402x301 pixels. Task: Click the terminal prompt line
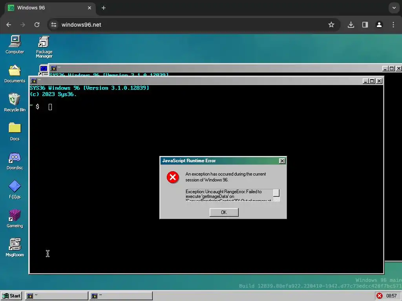tap(41, 107)
